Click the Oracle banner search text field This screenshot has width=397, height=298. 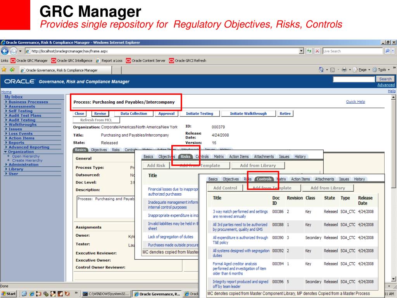pyautogui.click(x=354, y=79)
